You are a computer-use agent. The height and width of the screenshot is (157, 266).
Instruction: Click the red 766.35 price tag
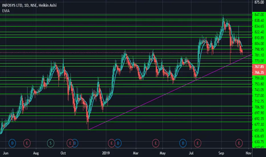259,73
